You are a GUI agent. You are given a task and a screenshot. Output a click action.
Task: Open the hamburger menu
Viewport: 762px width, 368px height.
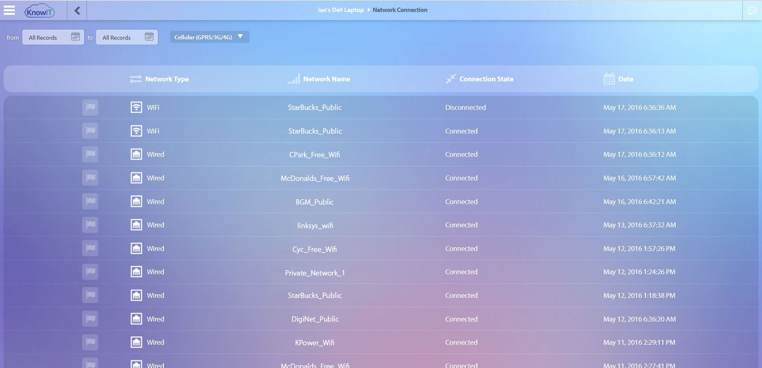(x=9, y=10)
